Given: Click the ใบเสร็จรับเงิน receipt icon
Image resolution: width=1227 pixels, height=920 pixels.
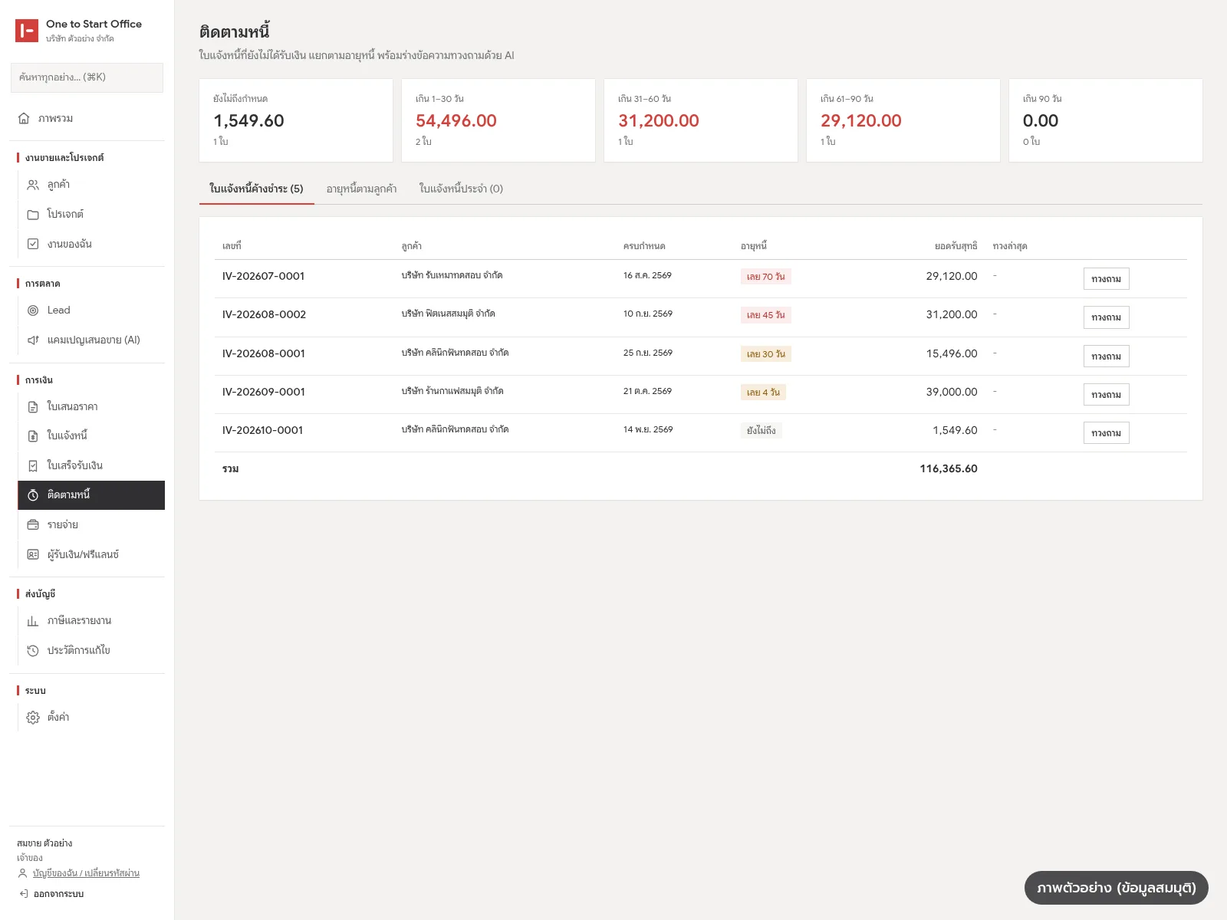Looking at the screenshot, I should pos(33,465).
